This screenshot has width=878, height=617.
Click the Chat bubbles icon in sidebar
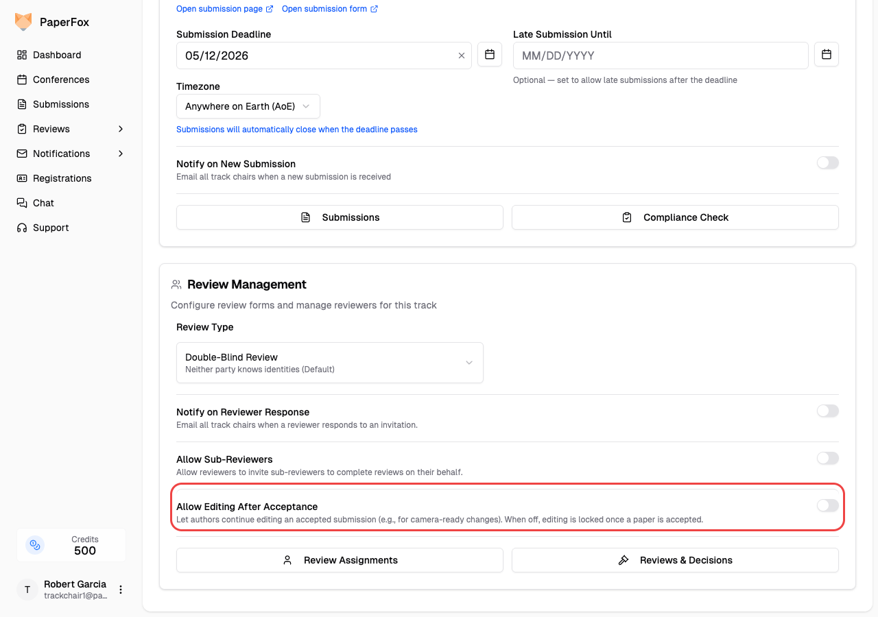[x=22, y=203]
